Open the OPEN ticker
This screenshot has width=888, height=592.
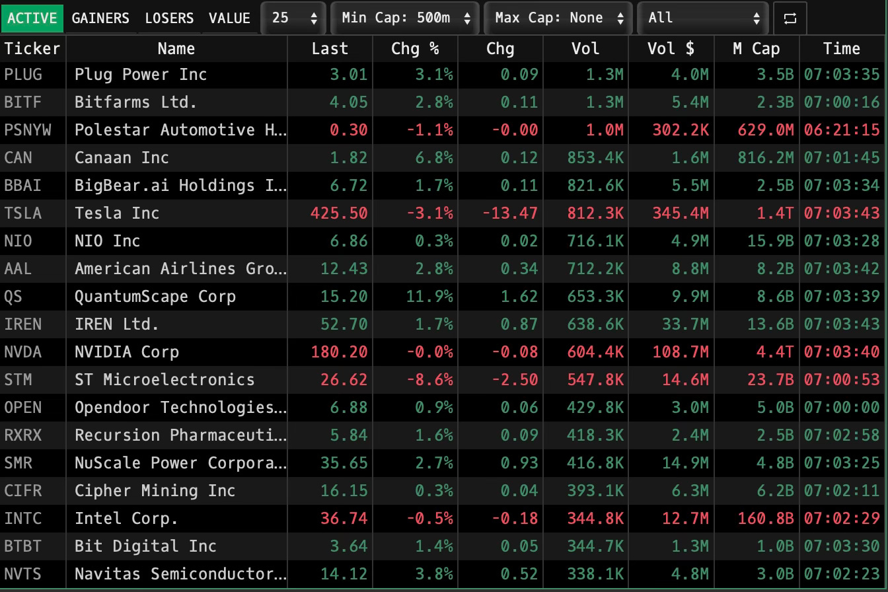[23, 408]
